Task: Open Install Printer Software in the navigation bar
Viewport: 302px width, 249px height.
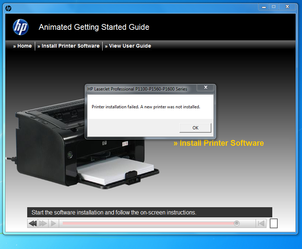Action: (69, 46)
